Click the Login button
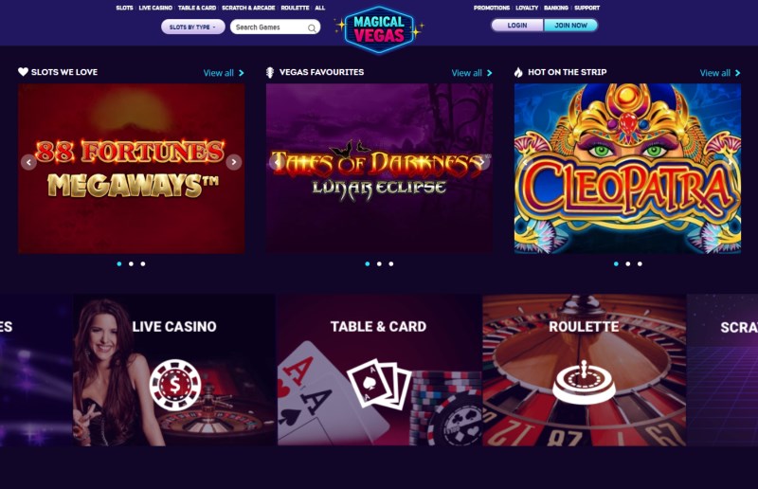Viewport: 758px width, 489px height. tap(517, 26)
